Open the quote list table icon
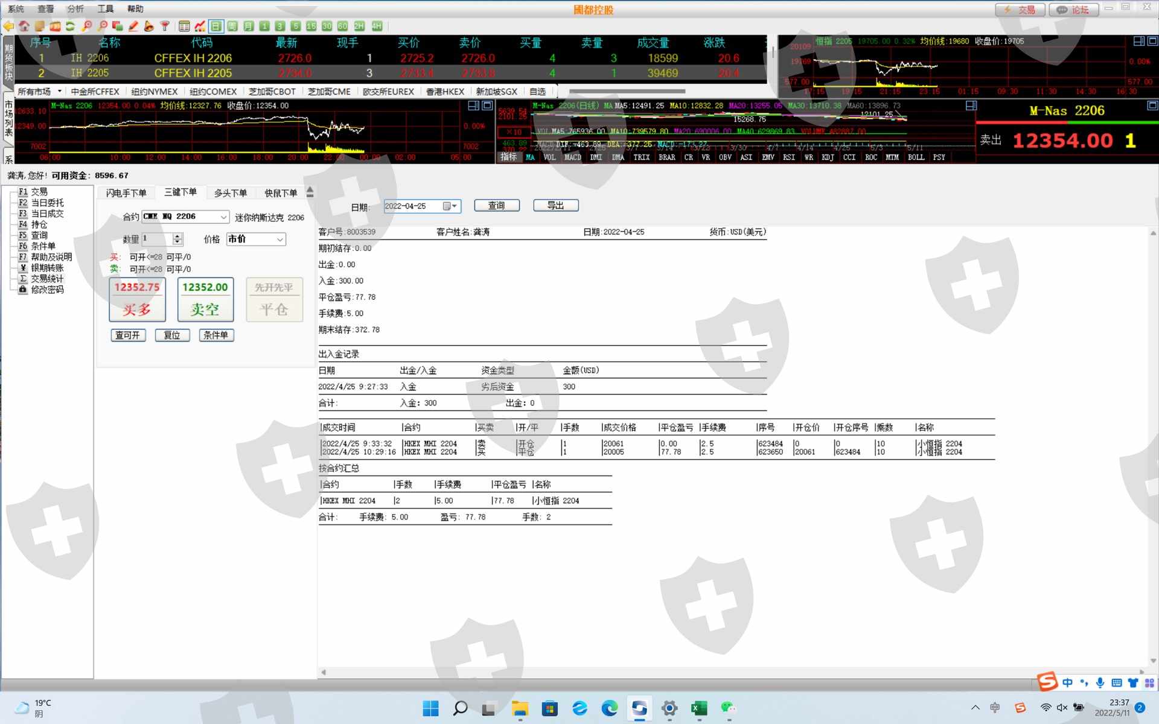The width and height of the screenshot is (1159, 724). 184,26
